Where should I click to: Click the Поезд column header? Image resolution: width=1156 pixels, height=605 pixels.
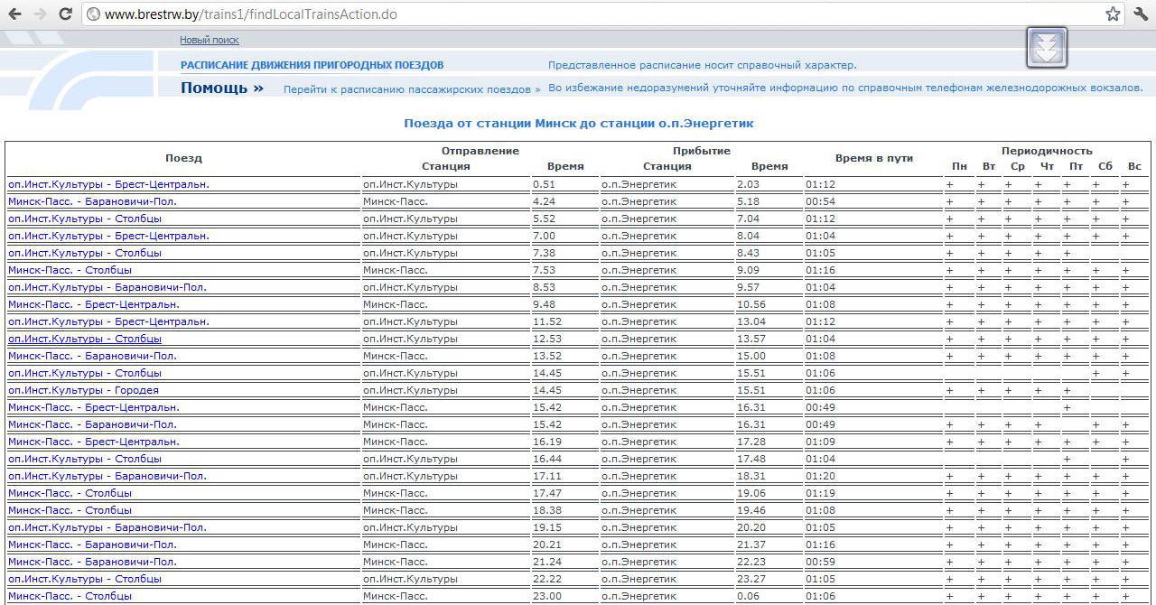tap(183, 158)
